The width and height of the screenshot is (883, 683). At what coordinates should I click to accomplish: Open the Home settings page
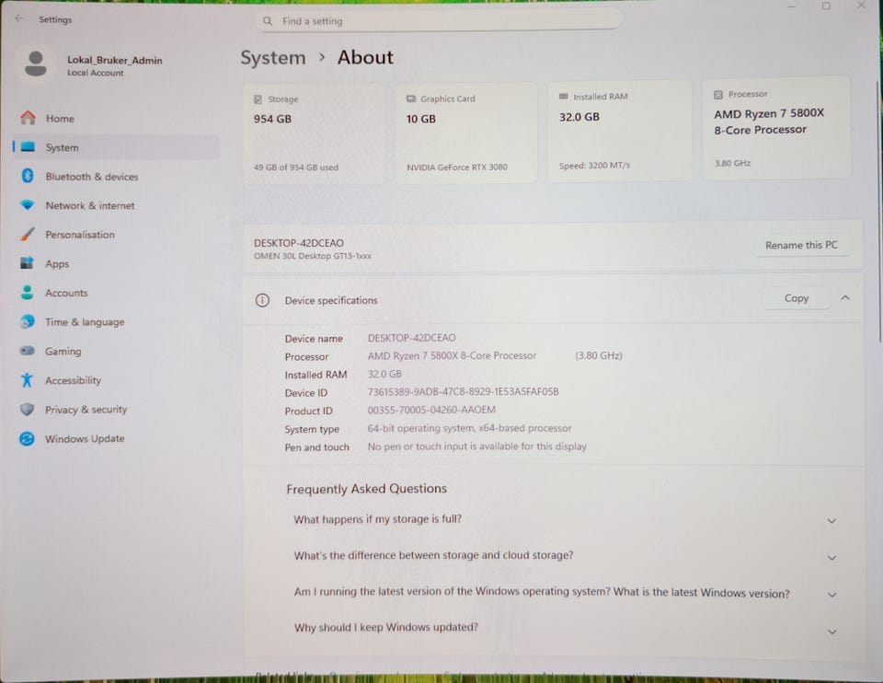pos(116,118)
